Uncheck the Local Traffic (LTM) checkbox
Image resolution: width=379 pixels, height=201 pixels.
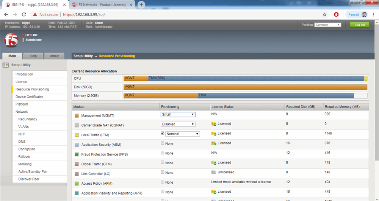163,133
